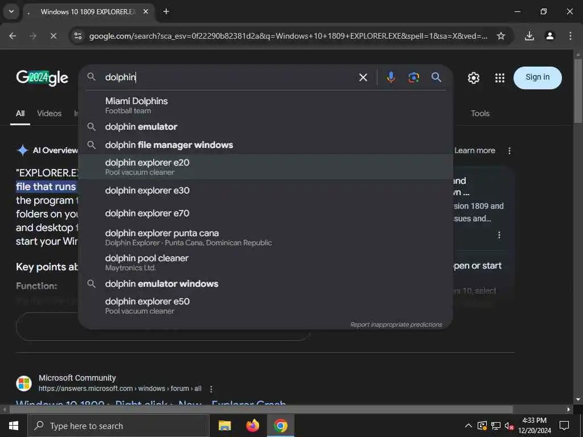Choose dolphin file manager windows suggestion
This screenshot has width=583, height=437.
point(265,145)
